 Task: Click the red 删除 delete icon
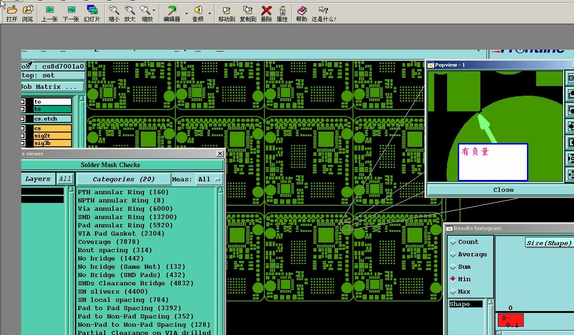pos(266,10)
